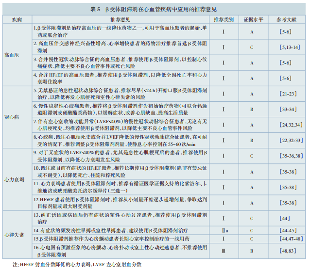Screen dimensions: 310x271
Task: Click reference [35-38] in row 12
Action: 288,203
